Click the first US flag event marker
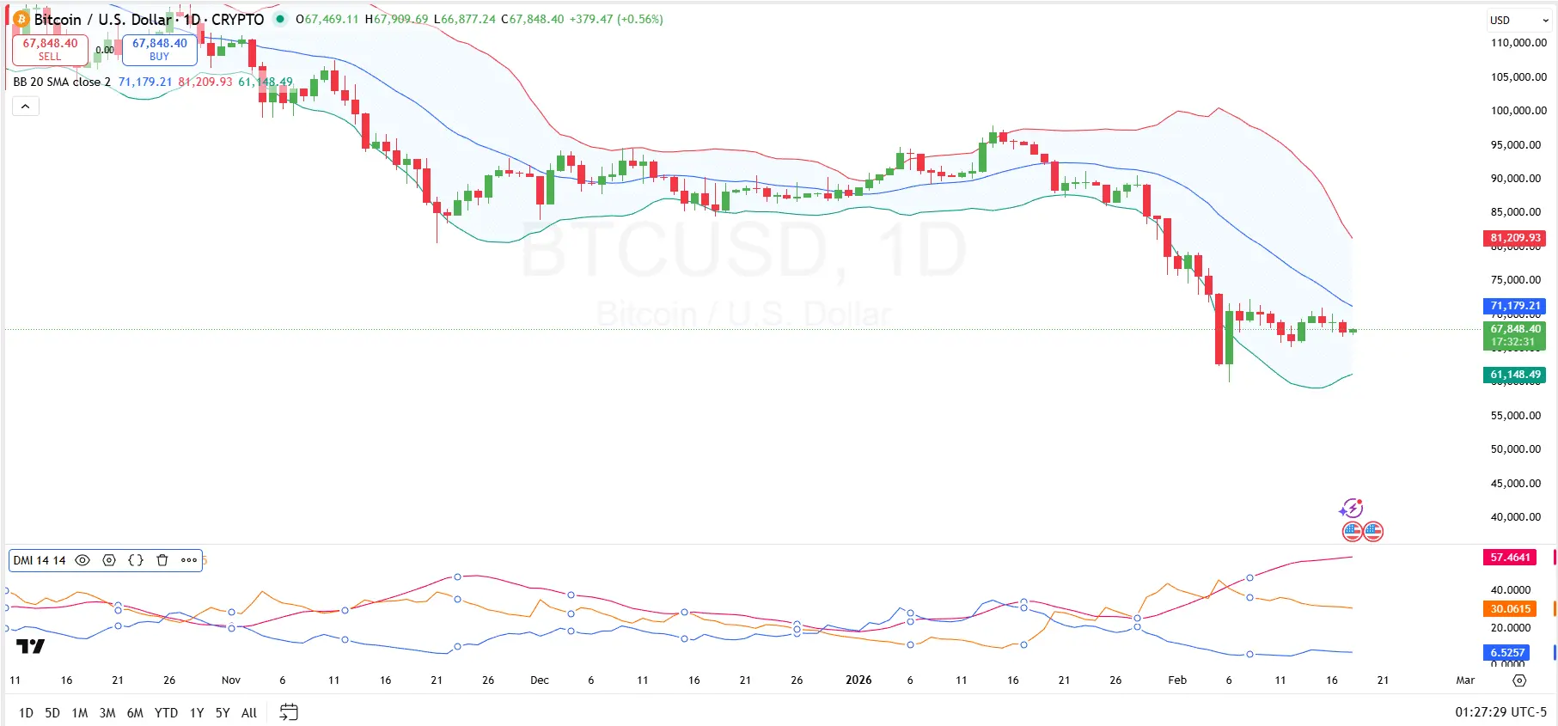Viewport: 1558px width, 726px height. coord(1353,532)
